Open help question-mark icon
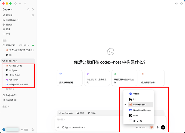This screenshot has width=185, height=133. [33, 130]
